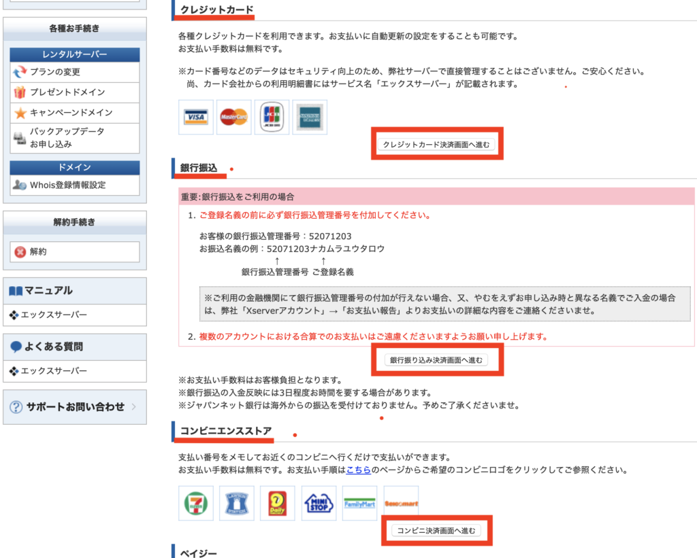The image size is (697, 558).
Task: Click red warning about 複数のアカウント合算
Action: [x=374, y=336]
